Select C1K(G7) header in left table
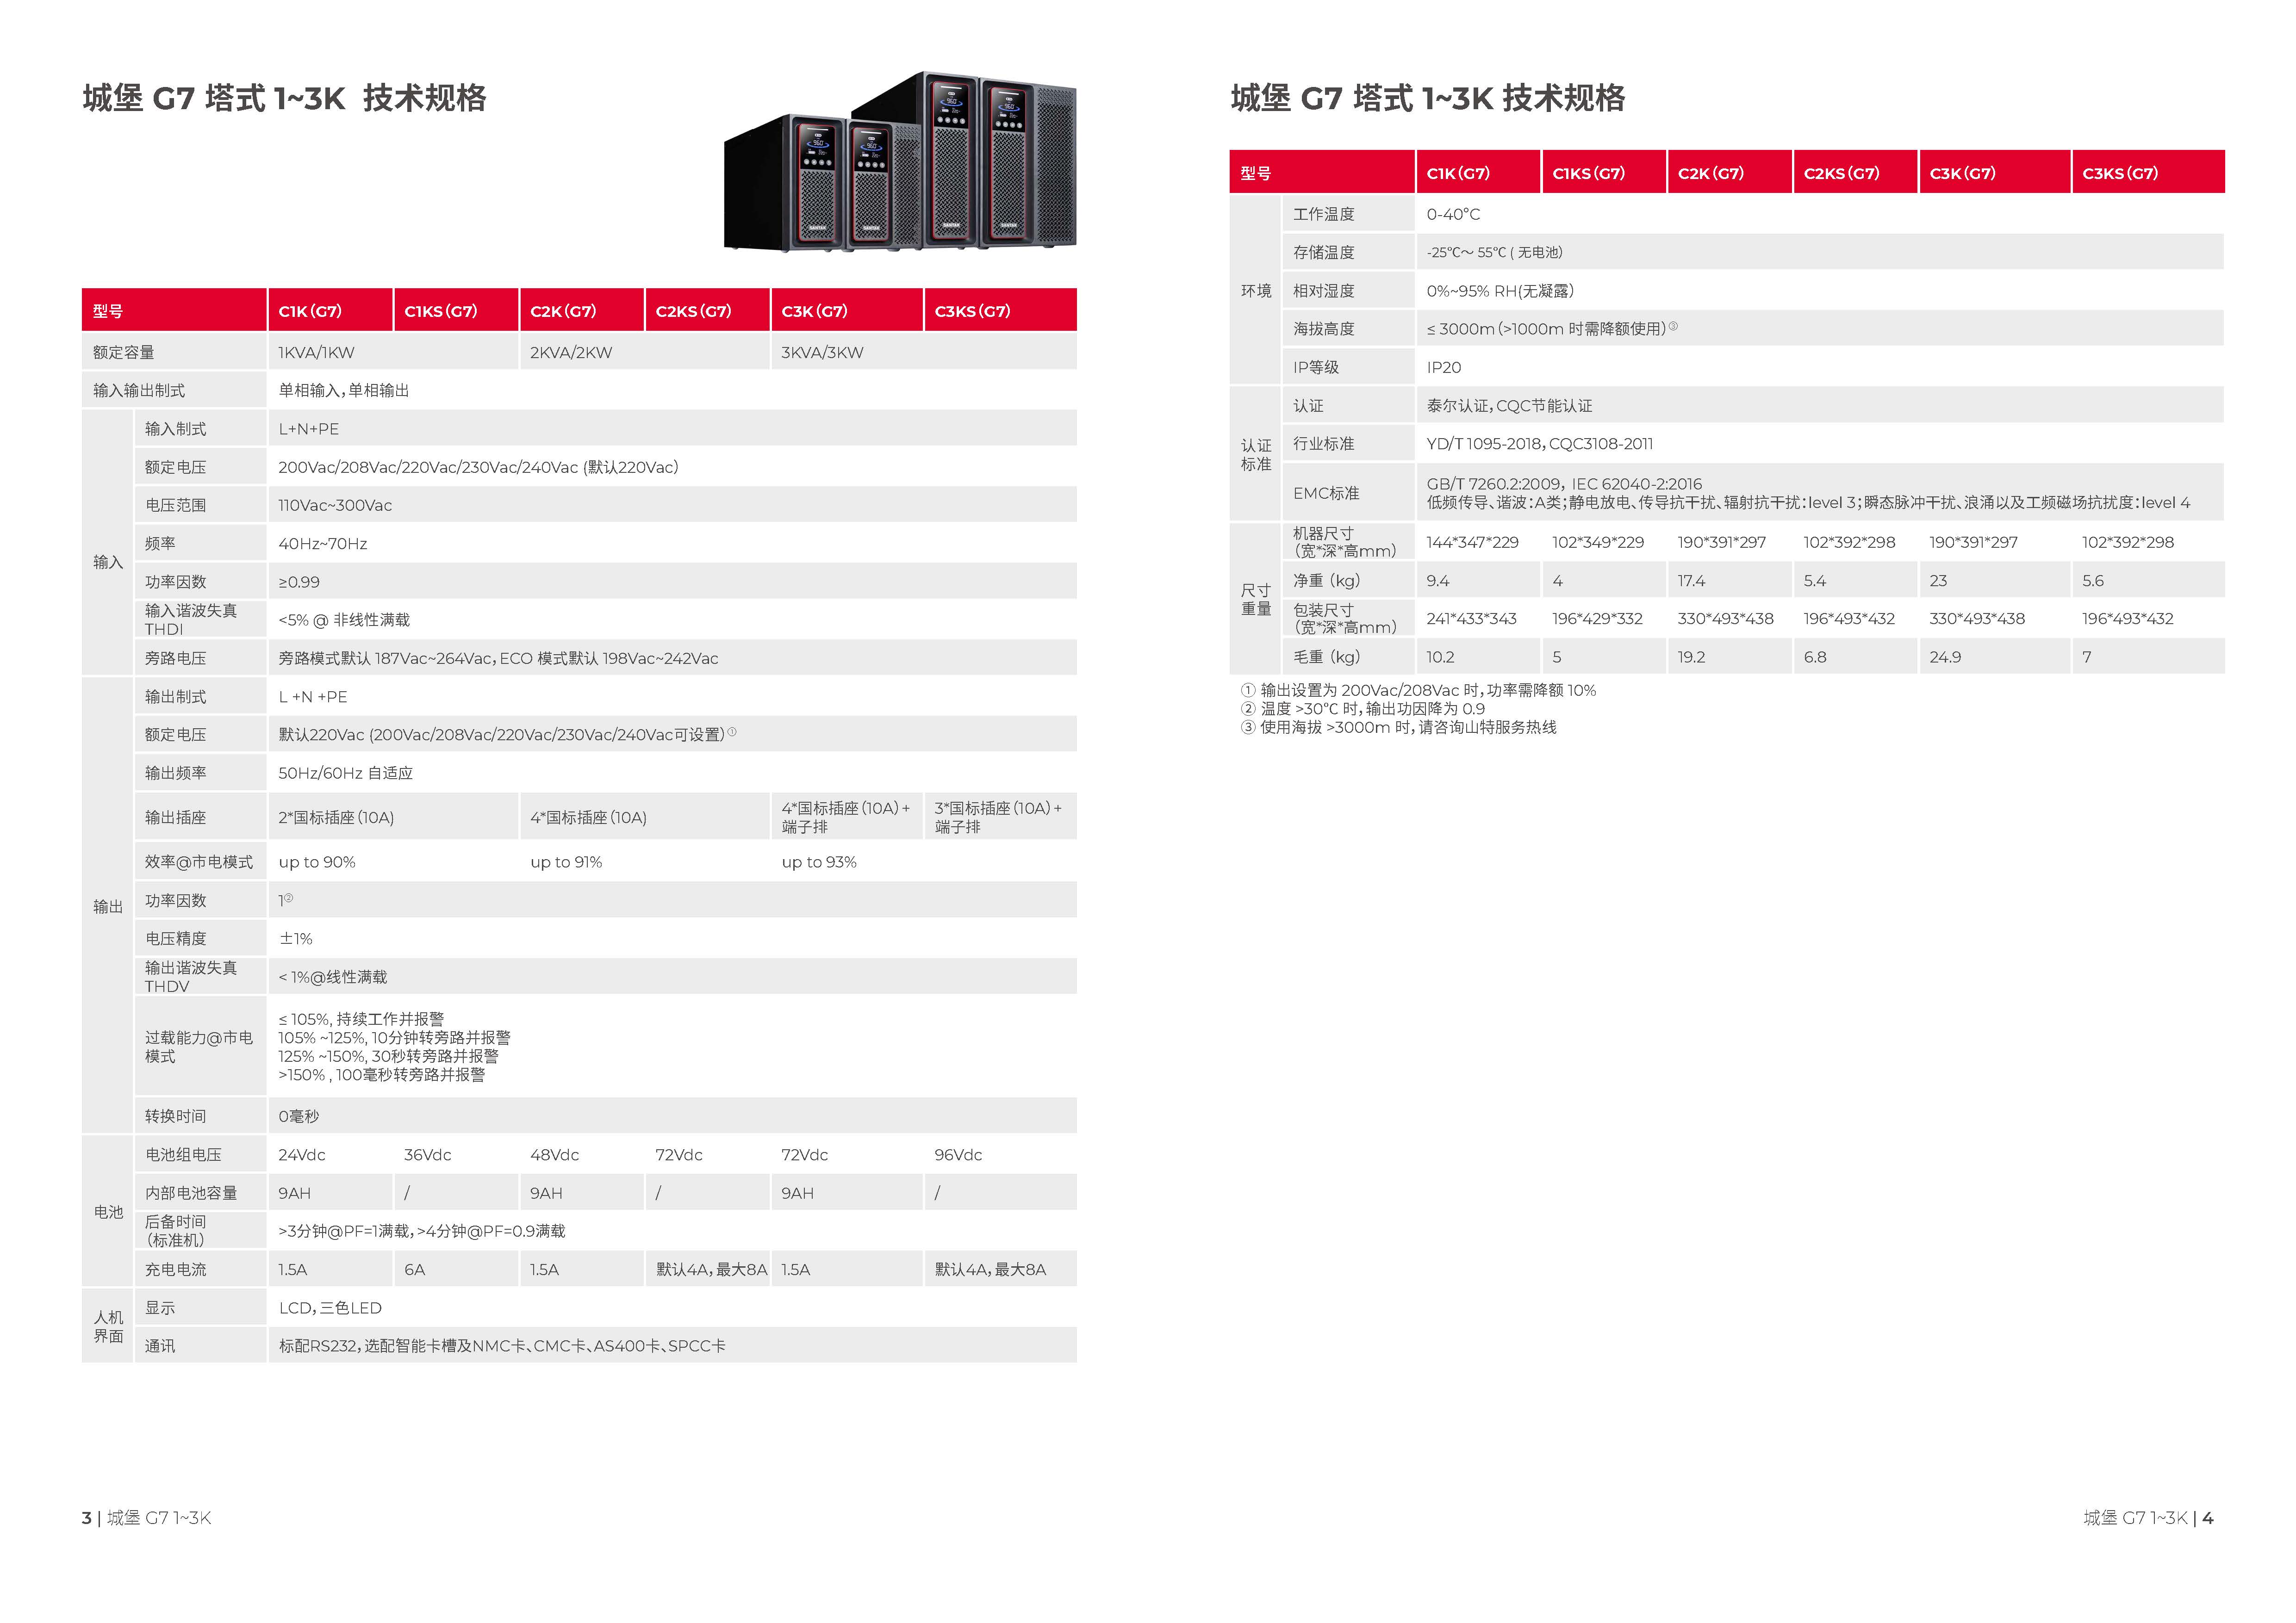This screenshot has width=2296, height=1623. pyautogui.click(x=310, y=311)
